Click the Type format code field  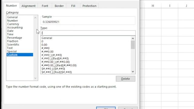point(88,33)
